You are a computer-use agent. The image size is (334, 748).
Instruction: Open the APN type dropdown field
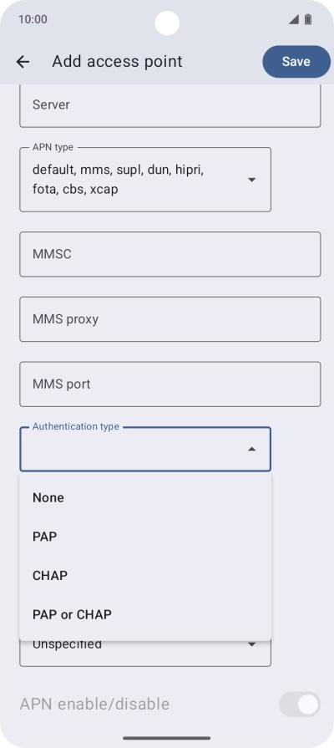145,180
